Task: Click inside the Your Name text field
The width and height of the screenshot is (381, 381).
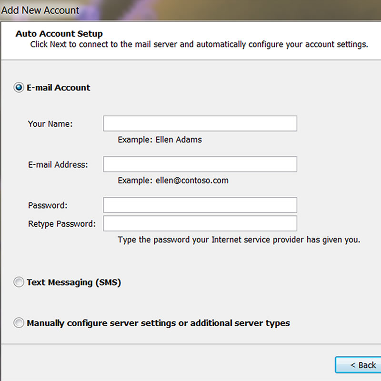Action: tap(200, 123)
